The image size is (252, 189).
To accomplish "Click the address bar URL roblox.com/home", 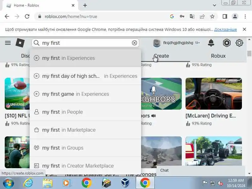I will [x=71, y=17].
